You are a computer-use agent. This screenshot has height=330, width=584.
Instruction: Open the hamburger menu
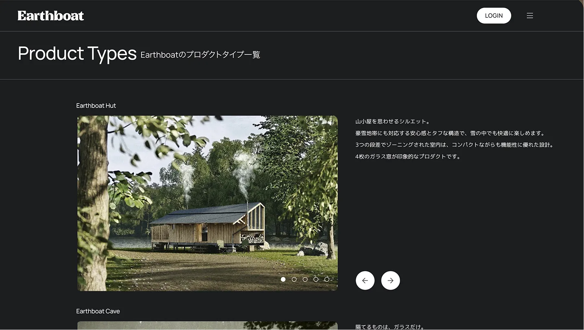tap(530, 16)
